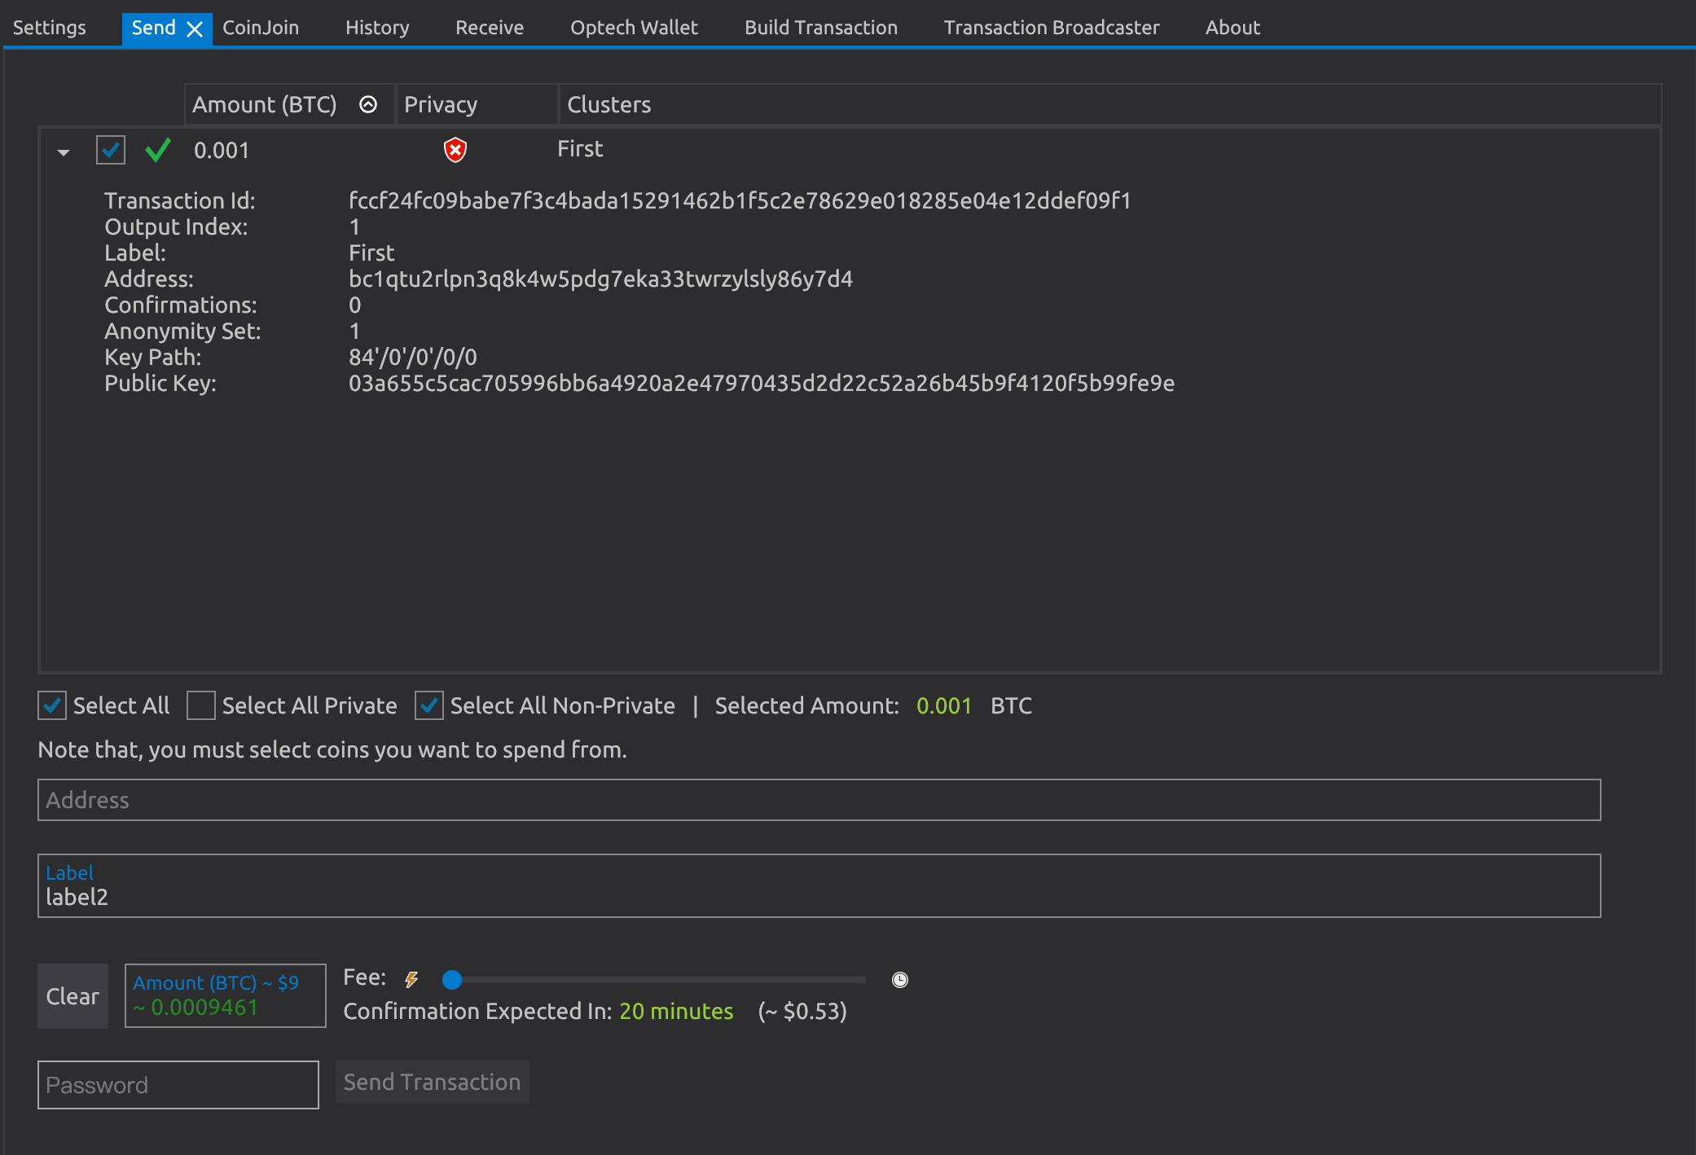The height and width of the screenshot is (1155, 1696).
Task: Open the Settings tab
Action: tap(50, 28)
